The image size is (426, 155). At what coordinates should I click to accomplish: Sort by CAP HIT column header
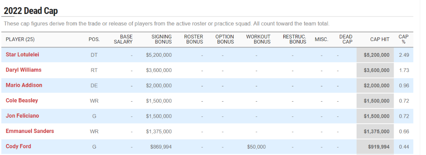point(380,39)
